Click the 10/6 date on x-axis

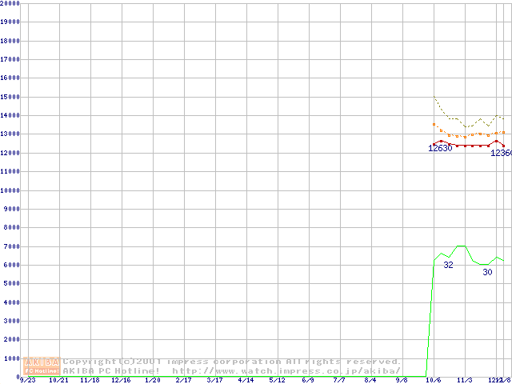(x=434, y=381)
